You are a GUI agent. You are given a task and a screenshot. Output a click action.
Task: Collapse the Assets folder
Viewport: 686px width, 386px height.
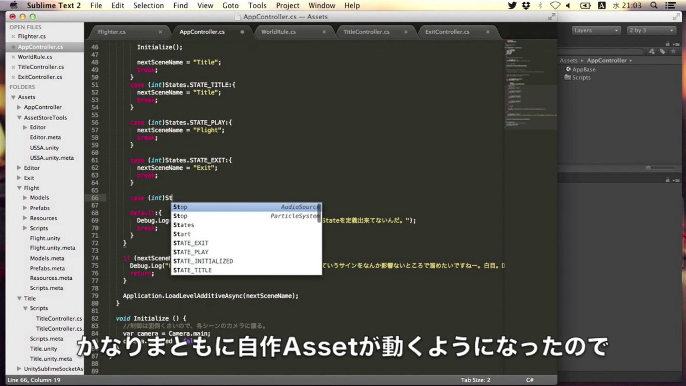pyautogui.click(x=13, y=97)
